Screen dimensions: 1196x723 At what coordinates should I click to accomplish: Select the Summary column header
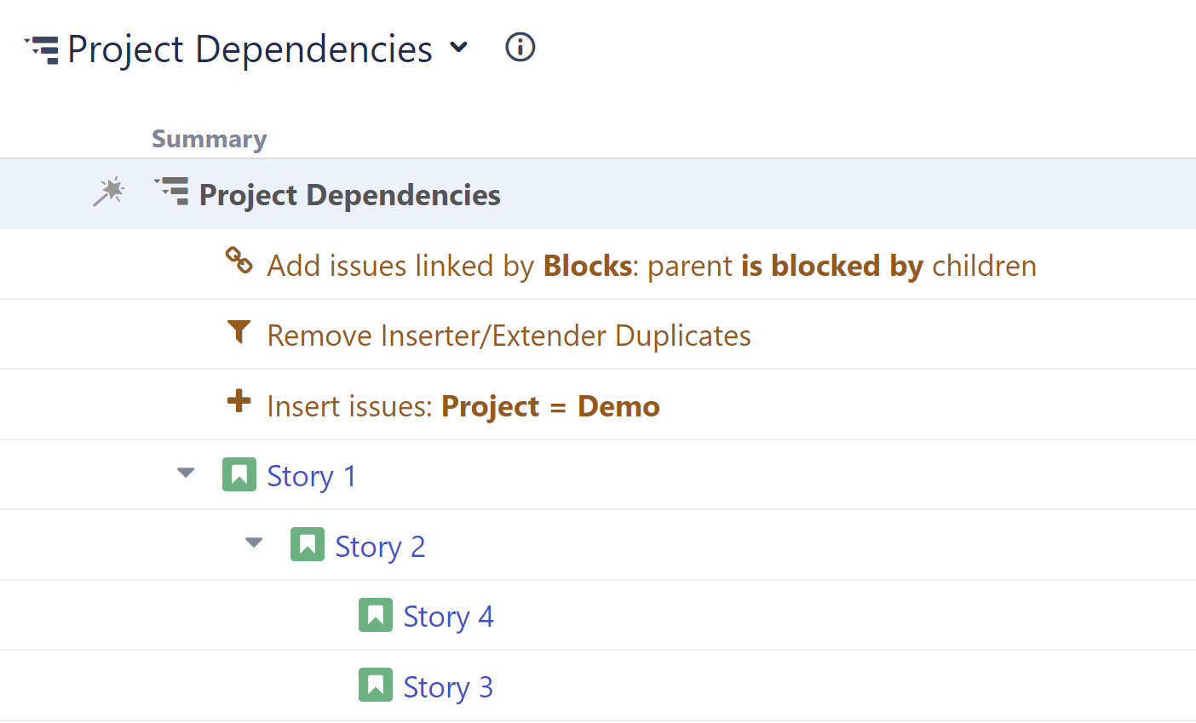[210, 139]
